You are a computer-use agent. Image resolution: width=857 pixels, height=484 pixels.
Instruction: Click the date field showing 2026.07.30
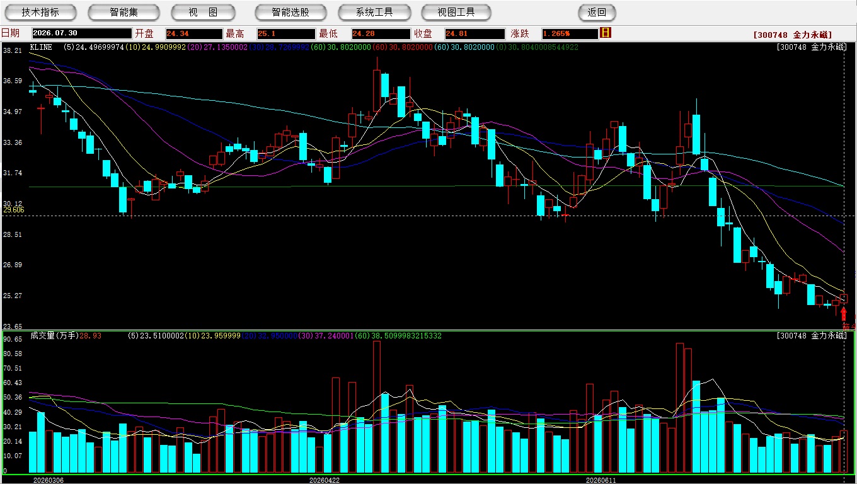tap(82, 34)
